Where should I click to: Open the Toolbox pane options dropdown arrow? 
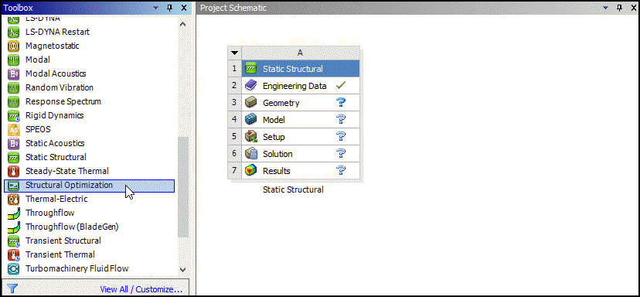[x=156, y=8]
